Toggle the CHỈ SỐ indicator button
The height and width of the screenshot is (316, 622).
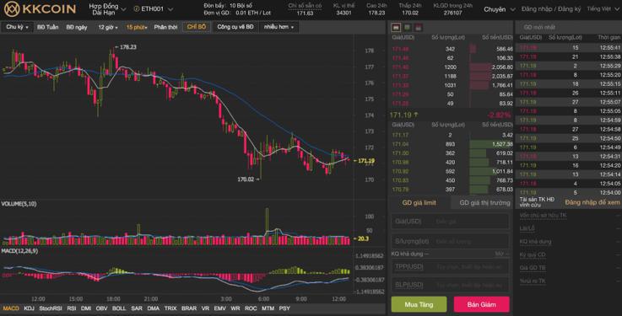(x=197, y=27)
